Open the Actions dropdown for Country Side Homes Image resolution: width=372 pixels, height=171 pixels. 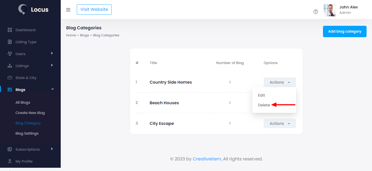(280, 82)
